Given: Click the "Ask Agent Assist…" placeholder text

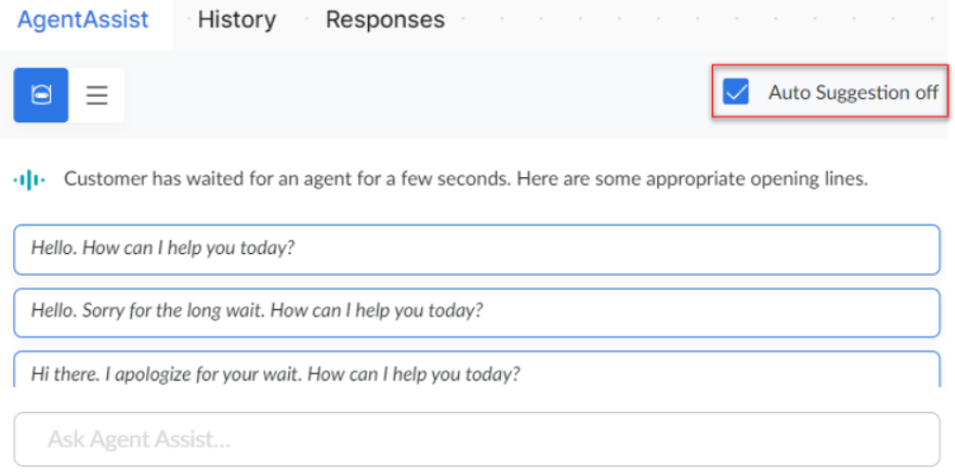Looking at the screenshot, I should click(139, 440).
